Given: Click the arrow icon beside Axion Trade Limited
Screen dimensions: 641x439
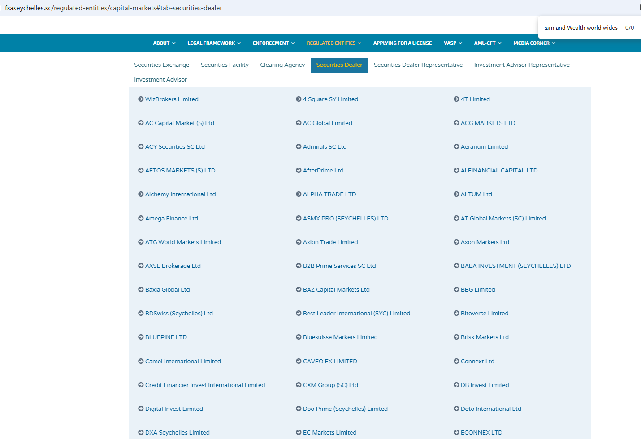Looking at the screenshot, I should [299, 242].
